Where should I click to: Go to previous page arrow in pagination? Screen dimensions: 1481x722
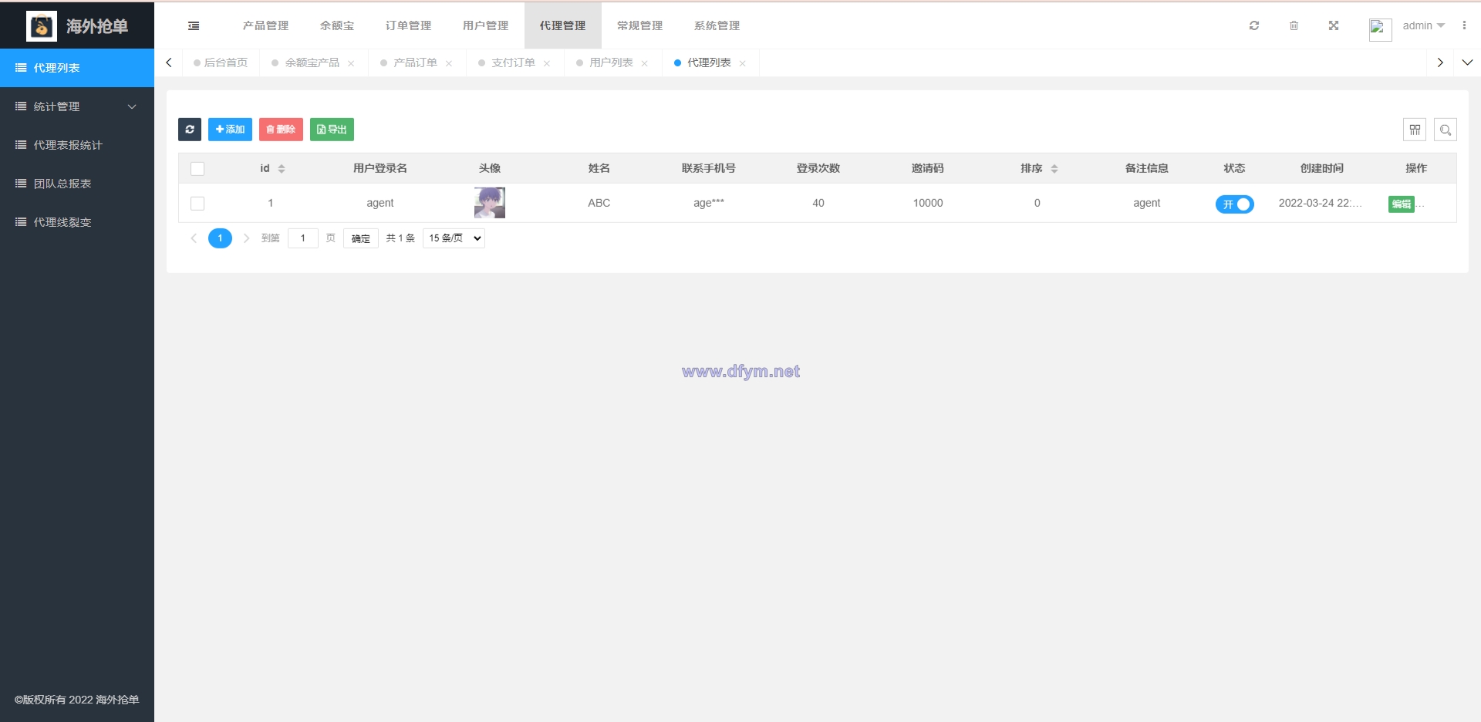pyautogui.click(x=194, y=238)
